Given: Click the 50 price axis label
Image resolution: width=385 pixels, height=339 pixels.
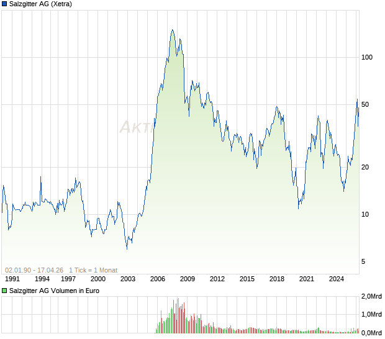Looking at the screenshot, I should [x=365, y=105].
